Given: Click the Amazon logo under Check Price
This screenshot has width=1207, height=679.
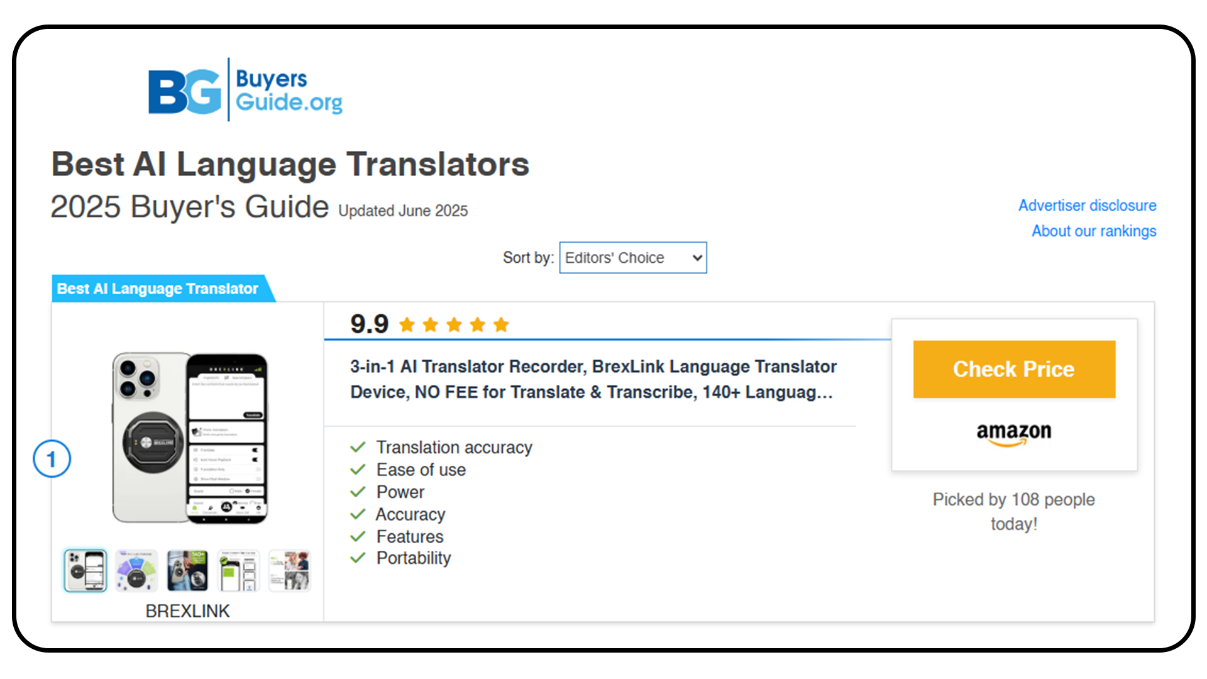Looking at the screenshot, I should point(1013,433).
